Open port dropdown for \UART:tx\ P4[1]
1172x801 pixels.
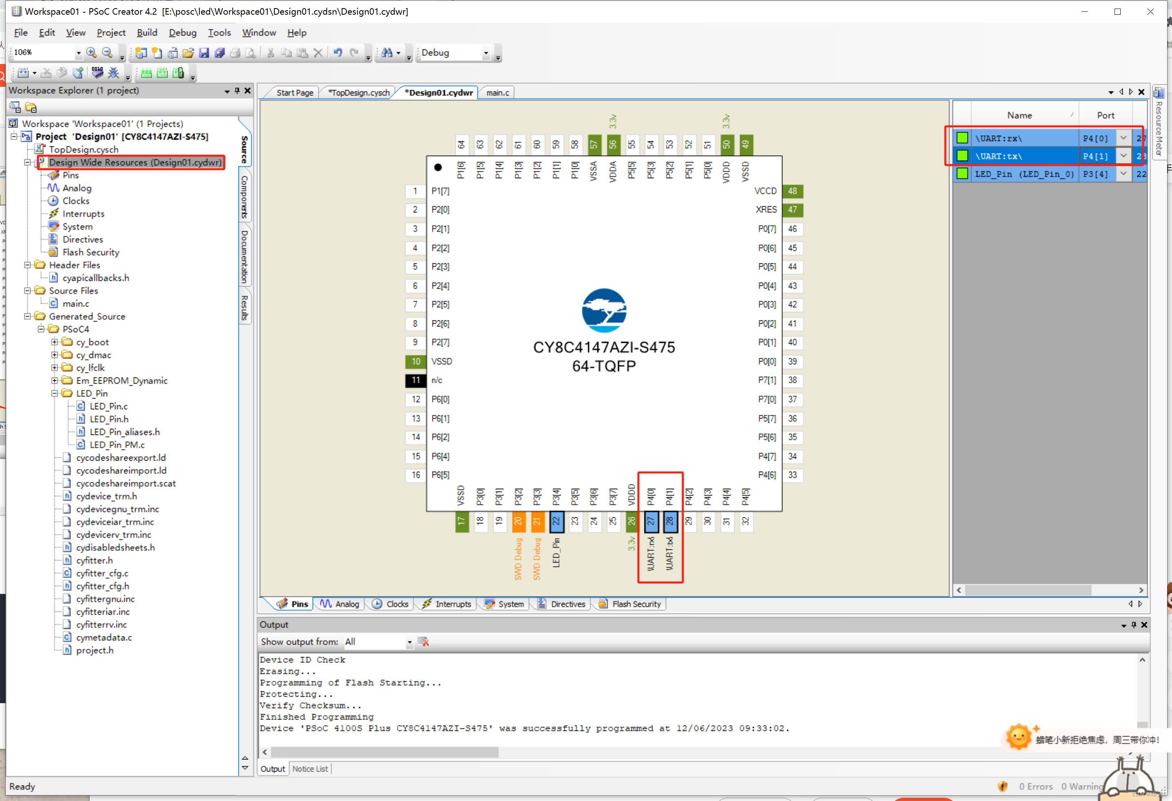coord(1123,156)
